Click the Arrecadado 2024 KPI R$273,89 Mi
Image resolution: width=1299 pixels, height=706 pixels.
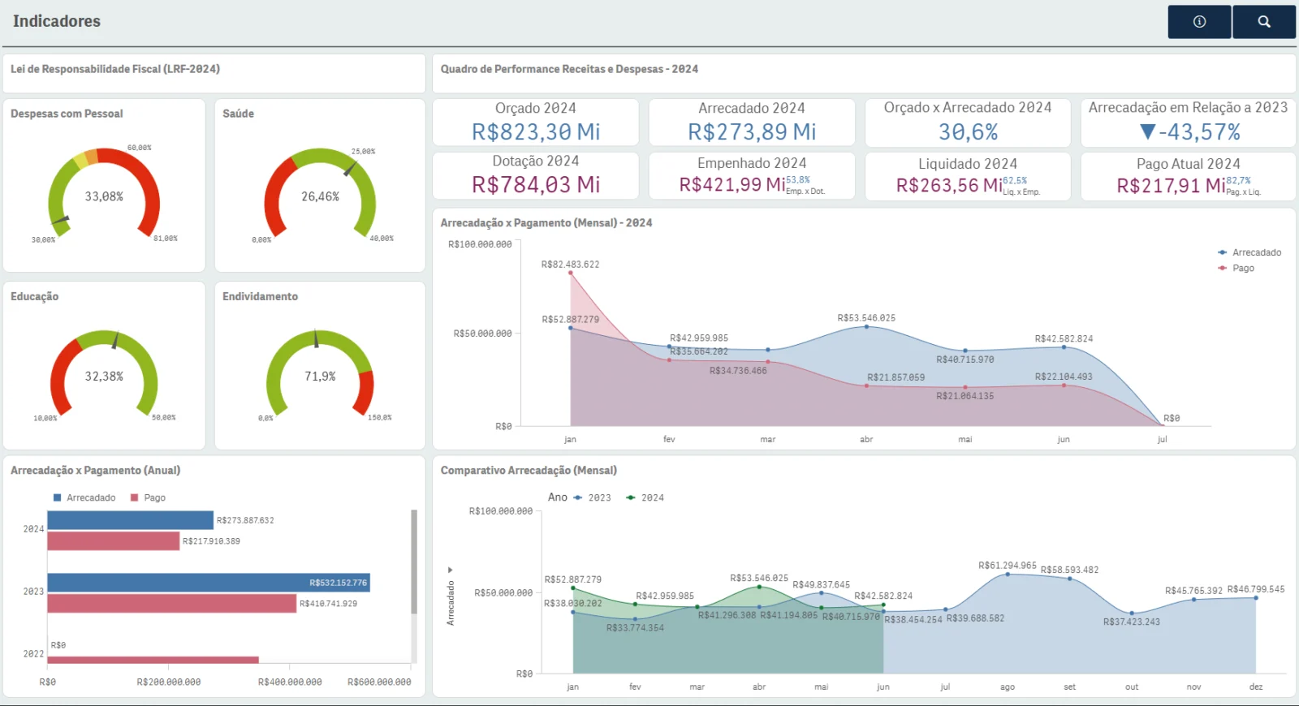[x=752, y=131]
